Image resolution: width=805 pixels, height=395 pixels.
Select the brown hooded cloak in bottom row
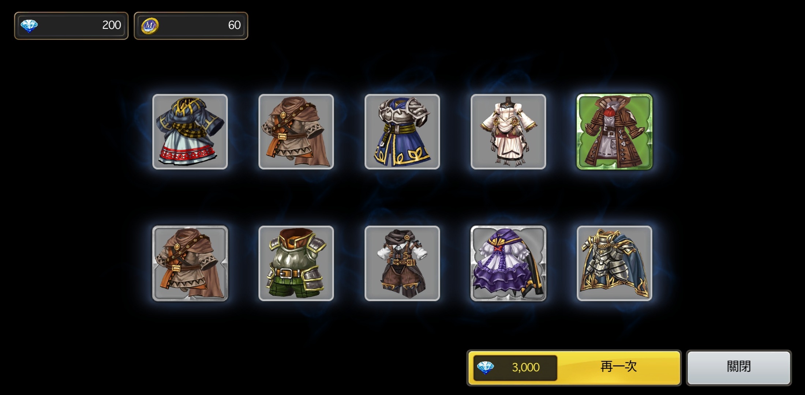[x=190, y=263]
